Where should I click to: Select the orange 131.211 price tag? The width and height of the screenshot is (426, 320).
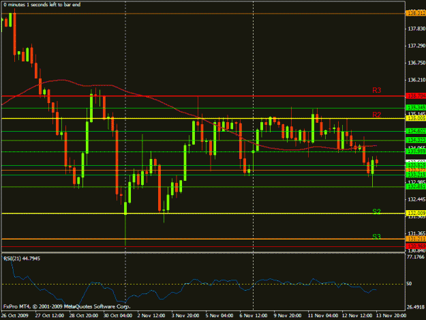[416, 239]
